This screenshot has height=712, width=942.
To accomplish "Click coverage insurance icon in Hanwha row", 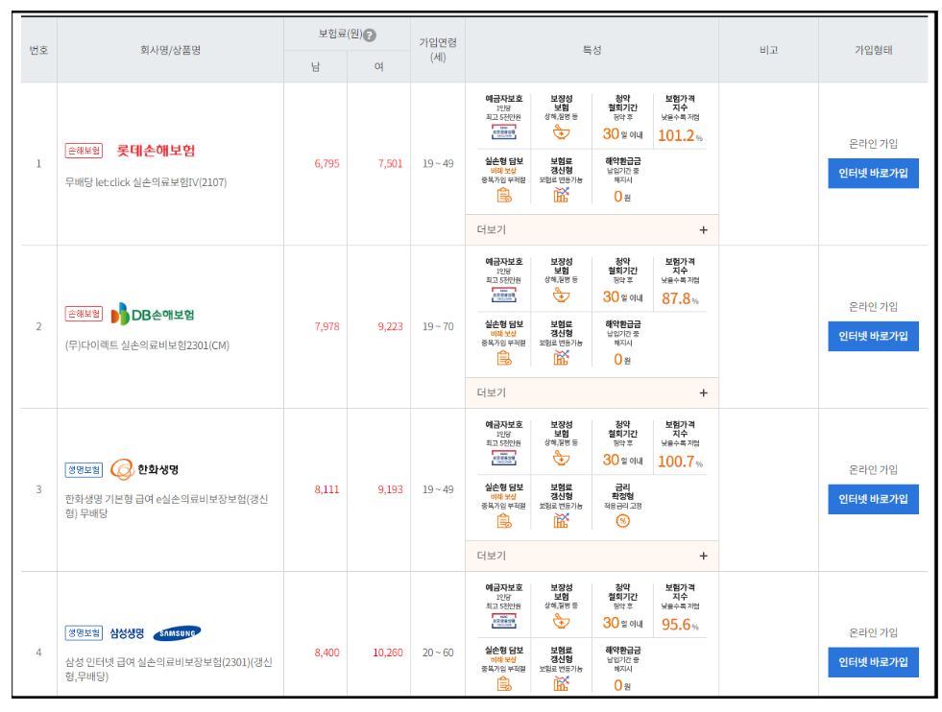I will tap(561, 458).
